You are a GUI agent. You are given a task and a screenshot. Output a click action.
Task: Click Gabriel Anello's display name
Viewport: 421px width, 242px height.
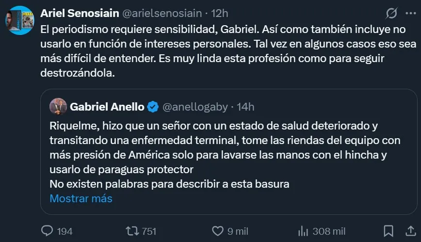click(x=106, y=107)
